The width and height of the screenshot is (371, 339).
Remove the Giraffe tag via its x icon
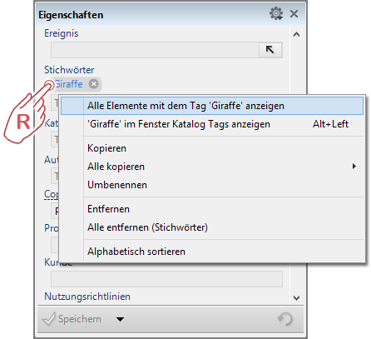(94, 84)
